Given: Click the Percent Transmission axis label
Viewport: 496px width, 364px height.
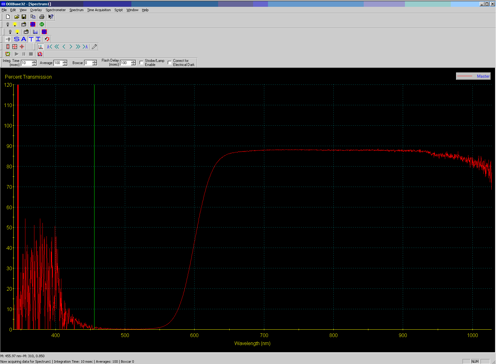Looking at the screenshot, I should [x=28, y=77].
